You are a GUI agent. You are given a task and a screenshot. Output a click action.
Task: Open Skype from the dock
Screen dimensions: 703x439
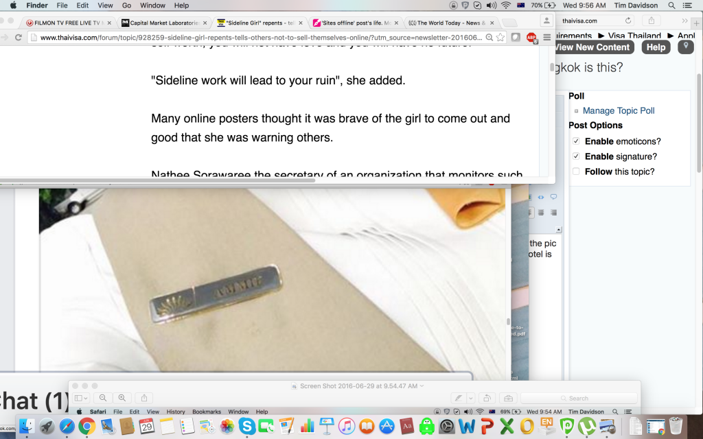point(247,425)
